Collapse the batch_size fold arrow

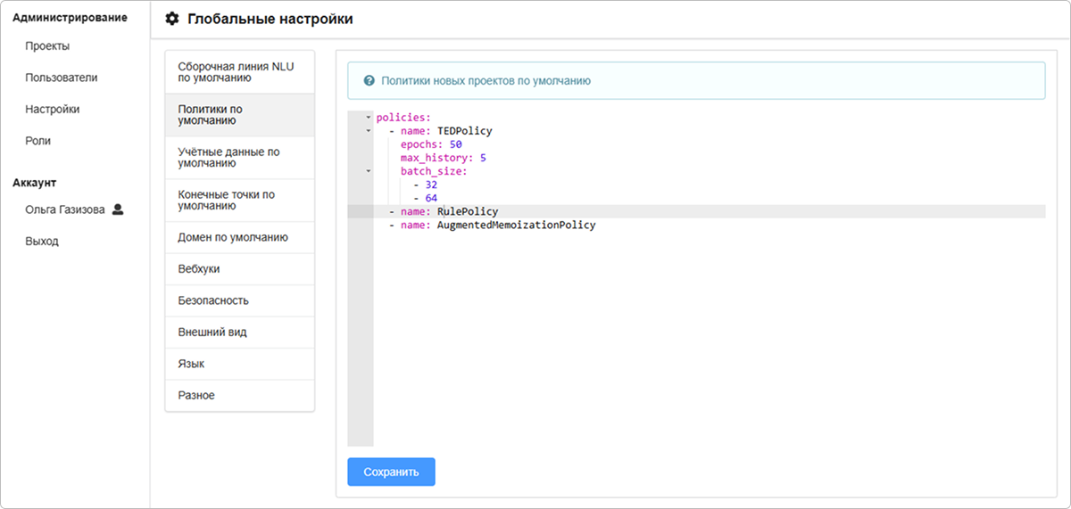click(368, 171)
